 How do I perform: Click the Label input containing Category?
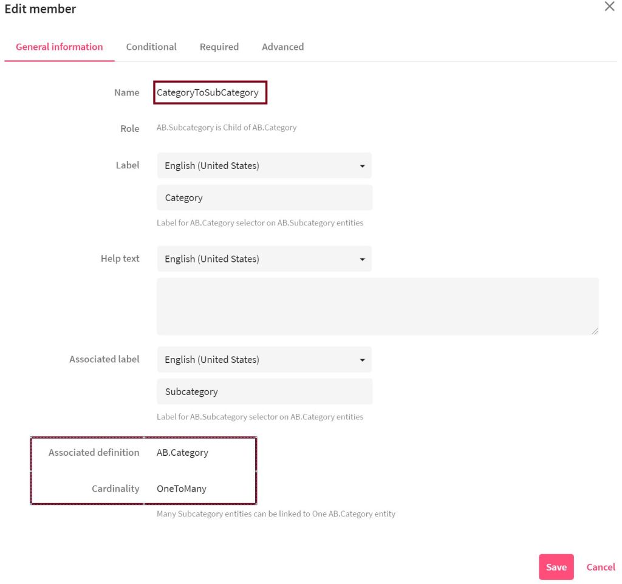[264, 198]
